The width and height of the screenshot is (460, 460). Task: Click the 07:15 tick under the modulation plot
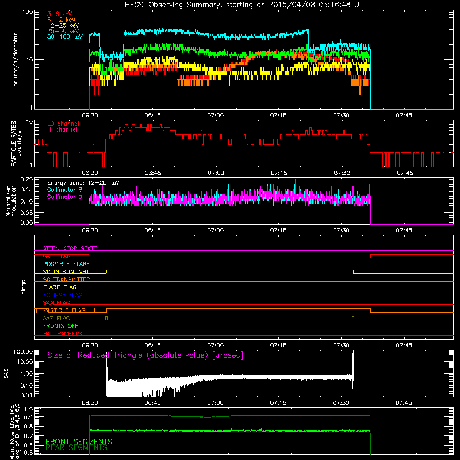point(278,231)
